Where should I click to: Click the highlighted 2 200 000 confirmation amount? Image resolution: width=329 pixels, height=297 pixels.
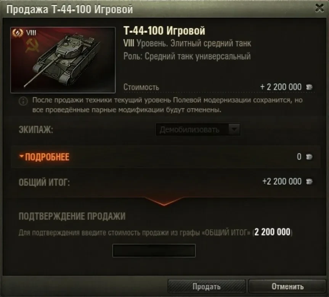(272, 232)
